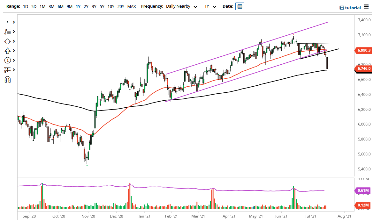
Task: Select the numbered label tool
Action: (8, 60)
